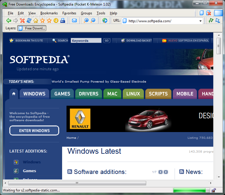Viewport: 225px width, 195px height.
Task: Click the horizontal scrollbar right arrow
Action: [211, 183]
